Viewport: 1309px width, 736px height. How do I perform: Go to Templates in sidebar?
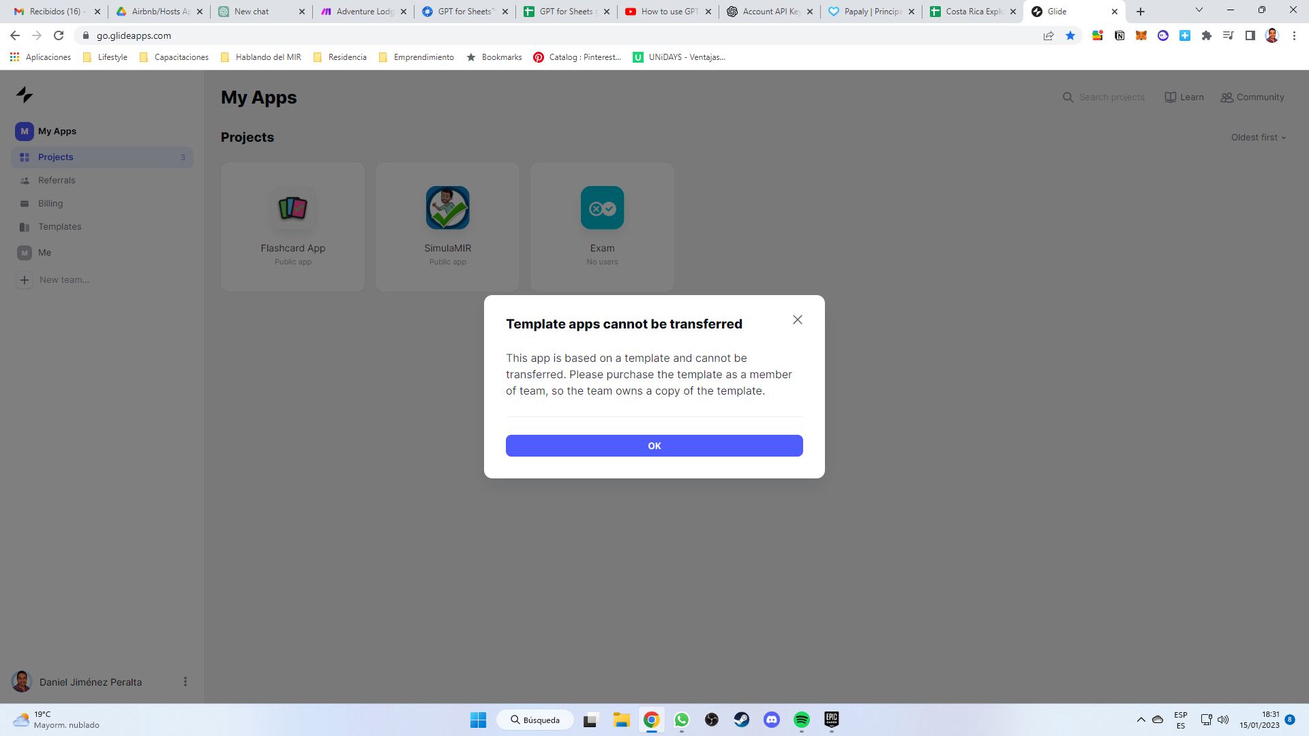click(x=59, y=227)
